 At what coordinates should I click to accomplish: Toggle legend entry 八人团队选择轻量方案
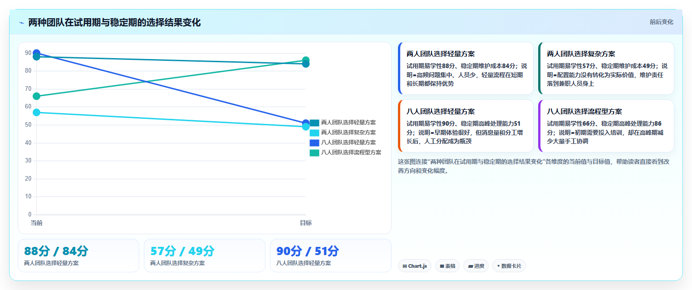[343, 143]
